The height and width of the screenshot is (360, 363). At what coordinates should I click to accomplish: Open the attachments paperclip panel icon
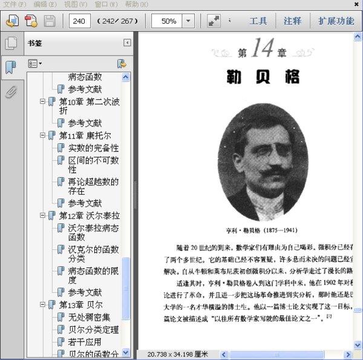11,92
